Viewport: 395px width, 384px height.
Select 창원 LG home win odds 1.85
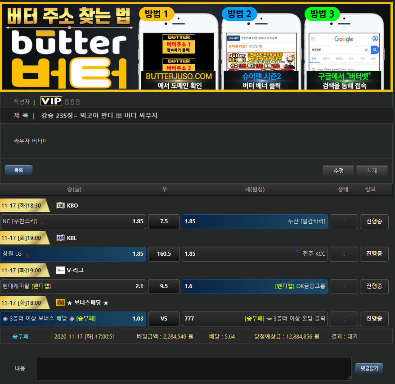pyautogui.click(x=73, y=254)
